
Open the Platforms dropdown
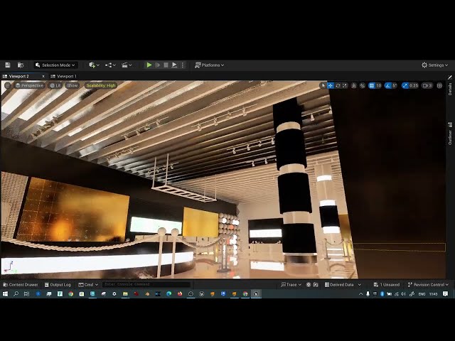coord(209,65)
